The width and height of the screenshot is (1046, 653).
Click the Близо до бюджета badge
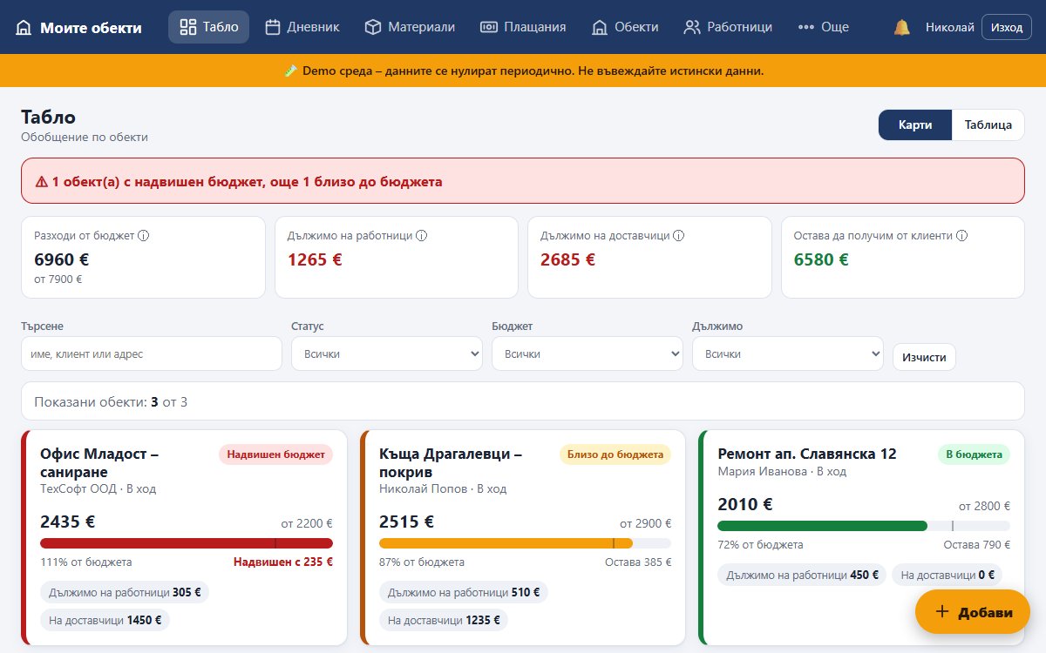(x=615, y=454)
